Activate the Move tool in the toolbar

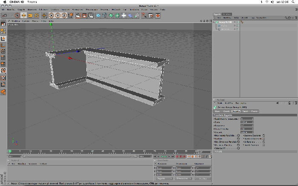pyautogui.click(x=24, y=15)
